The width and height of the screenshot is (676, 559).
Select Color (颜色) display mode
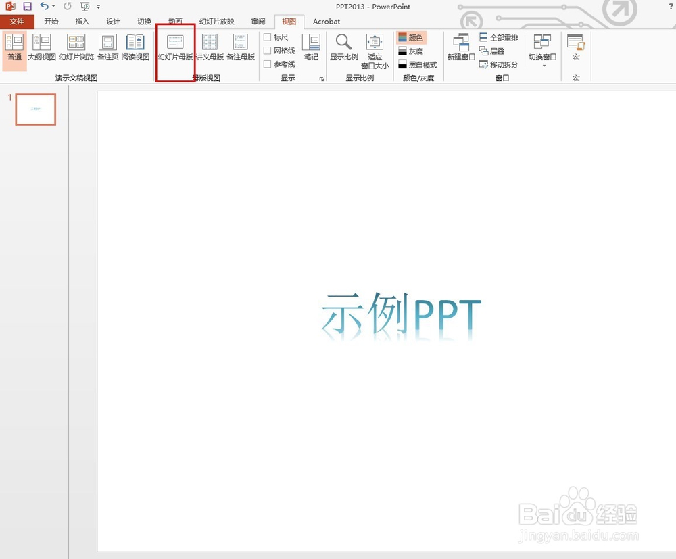[411, 37]
